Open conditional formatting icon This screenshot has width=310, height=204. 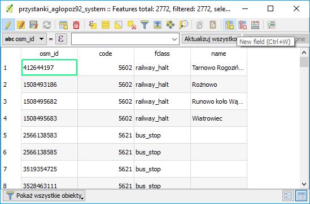272,25
